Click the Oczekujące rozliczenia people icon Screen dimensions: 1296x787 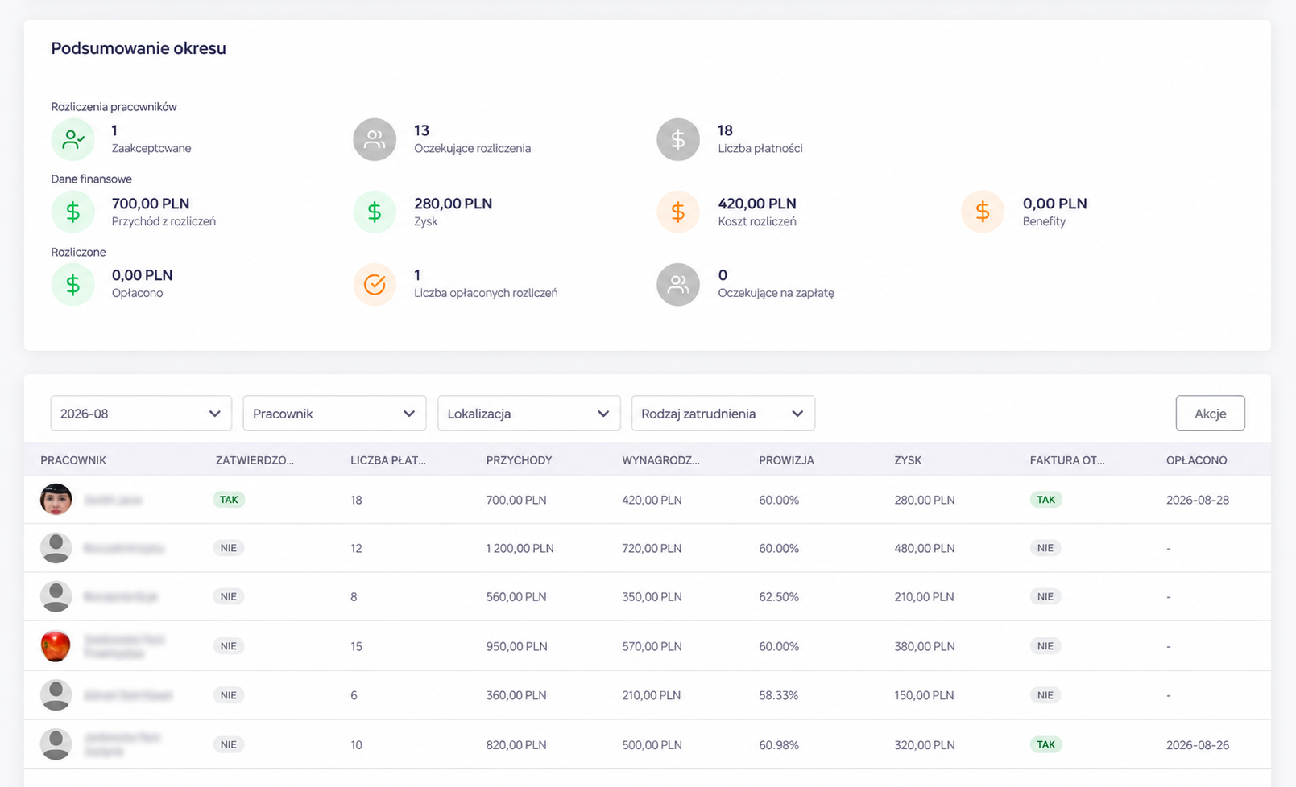[x=375, y=139]
